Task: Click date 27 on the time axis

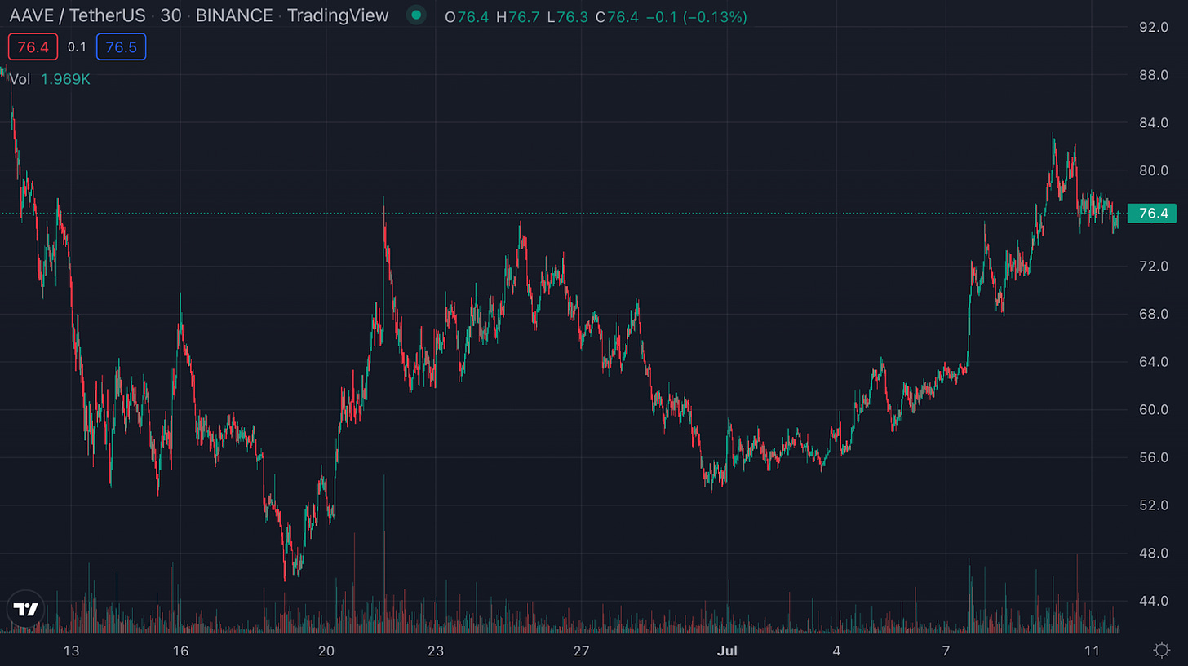Action: point(581,651)
